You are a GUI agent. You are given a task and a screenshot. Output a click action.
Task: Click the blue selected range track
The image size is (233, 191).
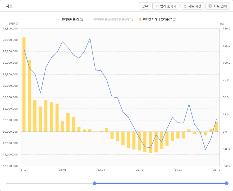(161, 183)
